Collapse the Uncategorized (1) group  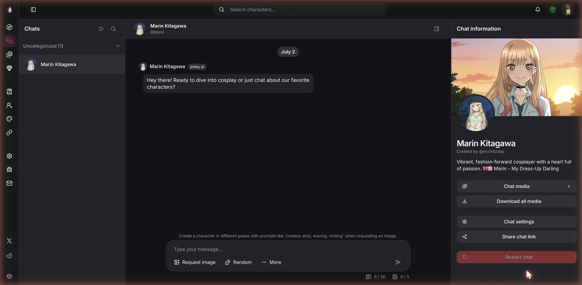(x=72, y=46)
